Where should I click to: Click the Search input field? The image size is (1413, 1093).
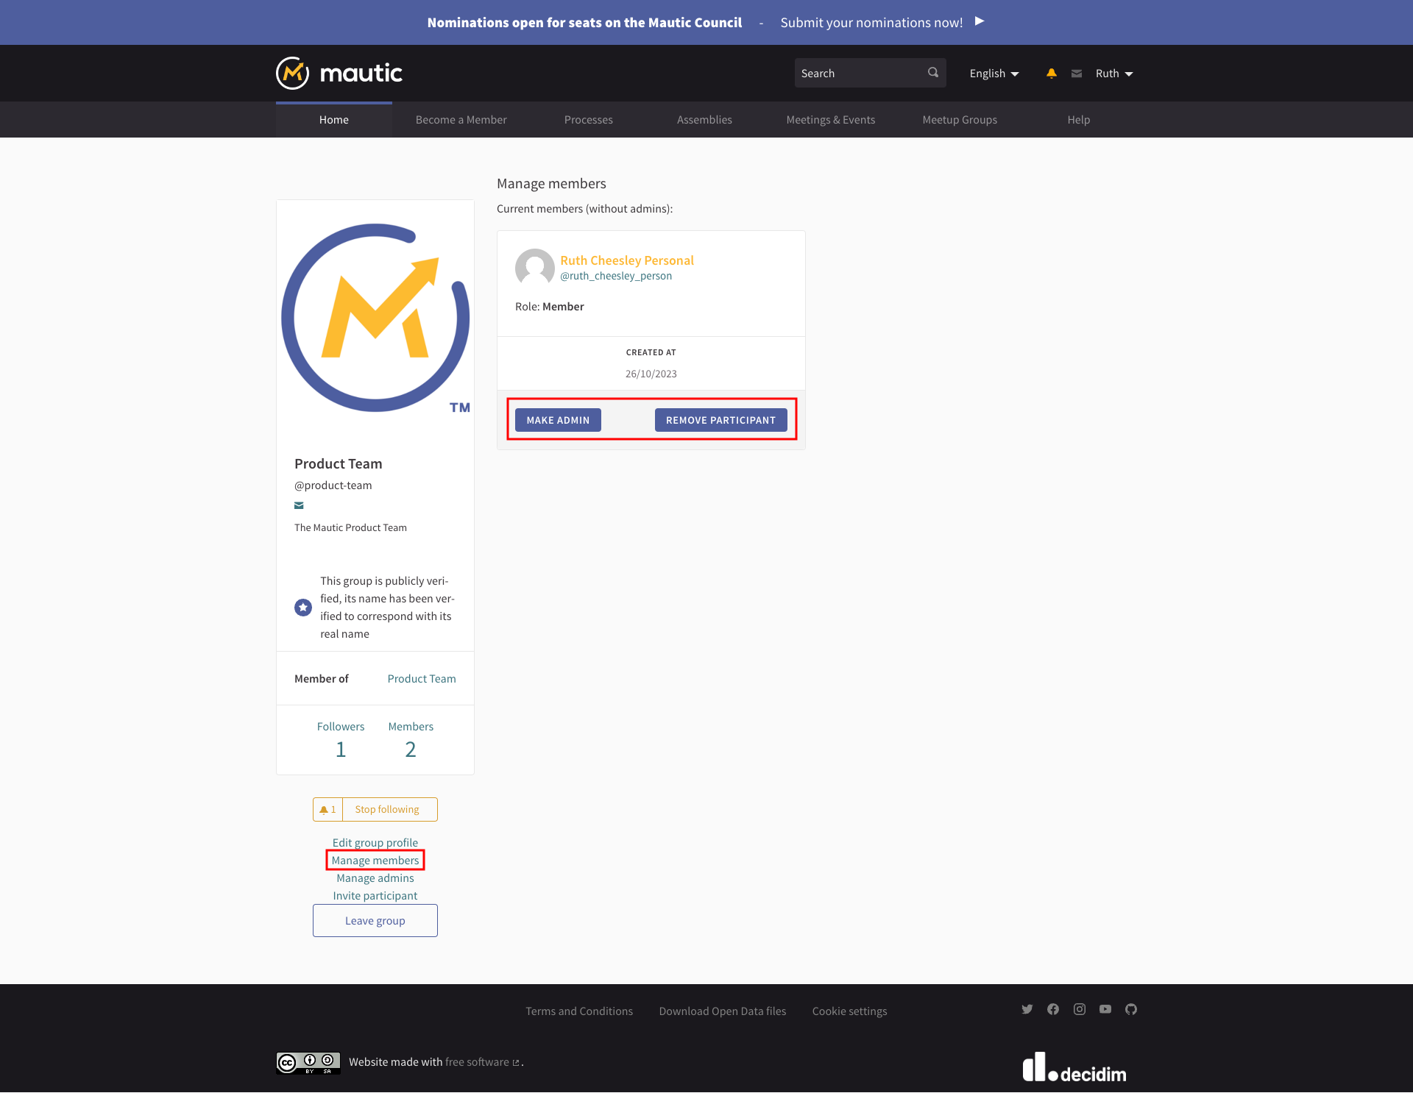tap(867, 72)
